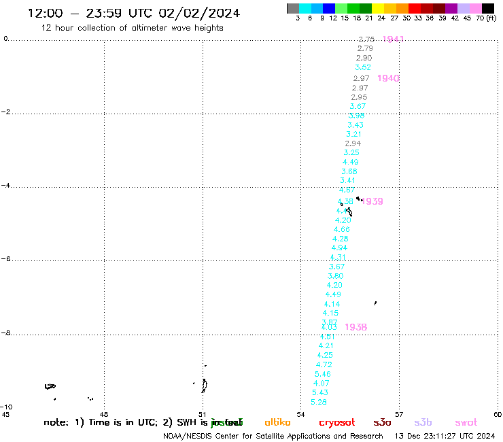Screen dimensions: 503x442
Task: Click wave height value 4.03
Action: point(329,327)
